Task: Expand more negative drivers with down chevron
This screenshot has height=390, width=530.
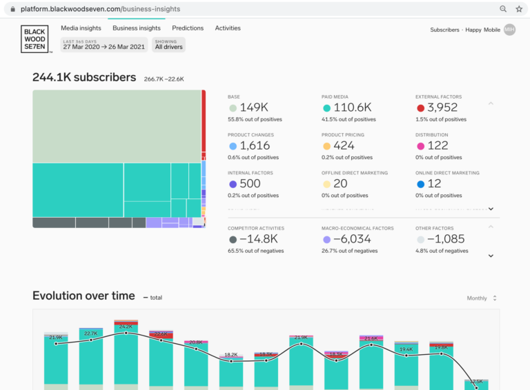Action: coord(491,256)
